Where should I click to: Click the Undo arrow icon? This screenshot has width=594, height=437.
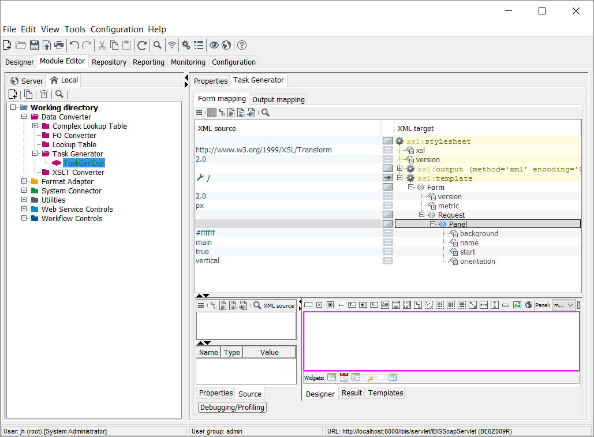[74, 45]
